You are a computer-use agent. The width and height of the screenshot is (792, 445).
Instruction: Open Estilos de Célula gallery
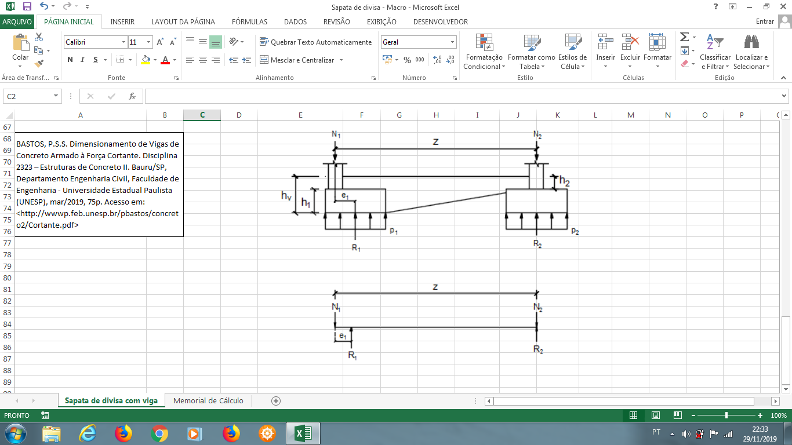click(573, 52)
